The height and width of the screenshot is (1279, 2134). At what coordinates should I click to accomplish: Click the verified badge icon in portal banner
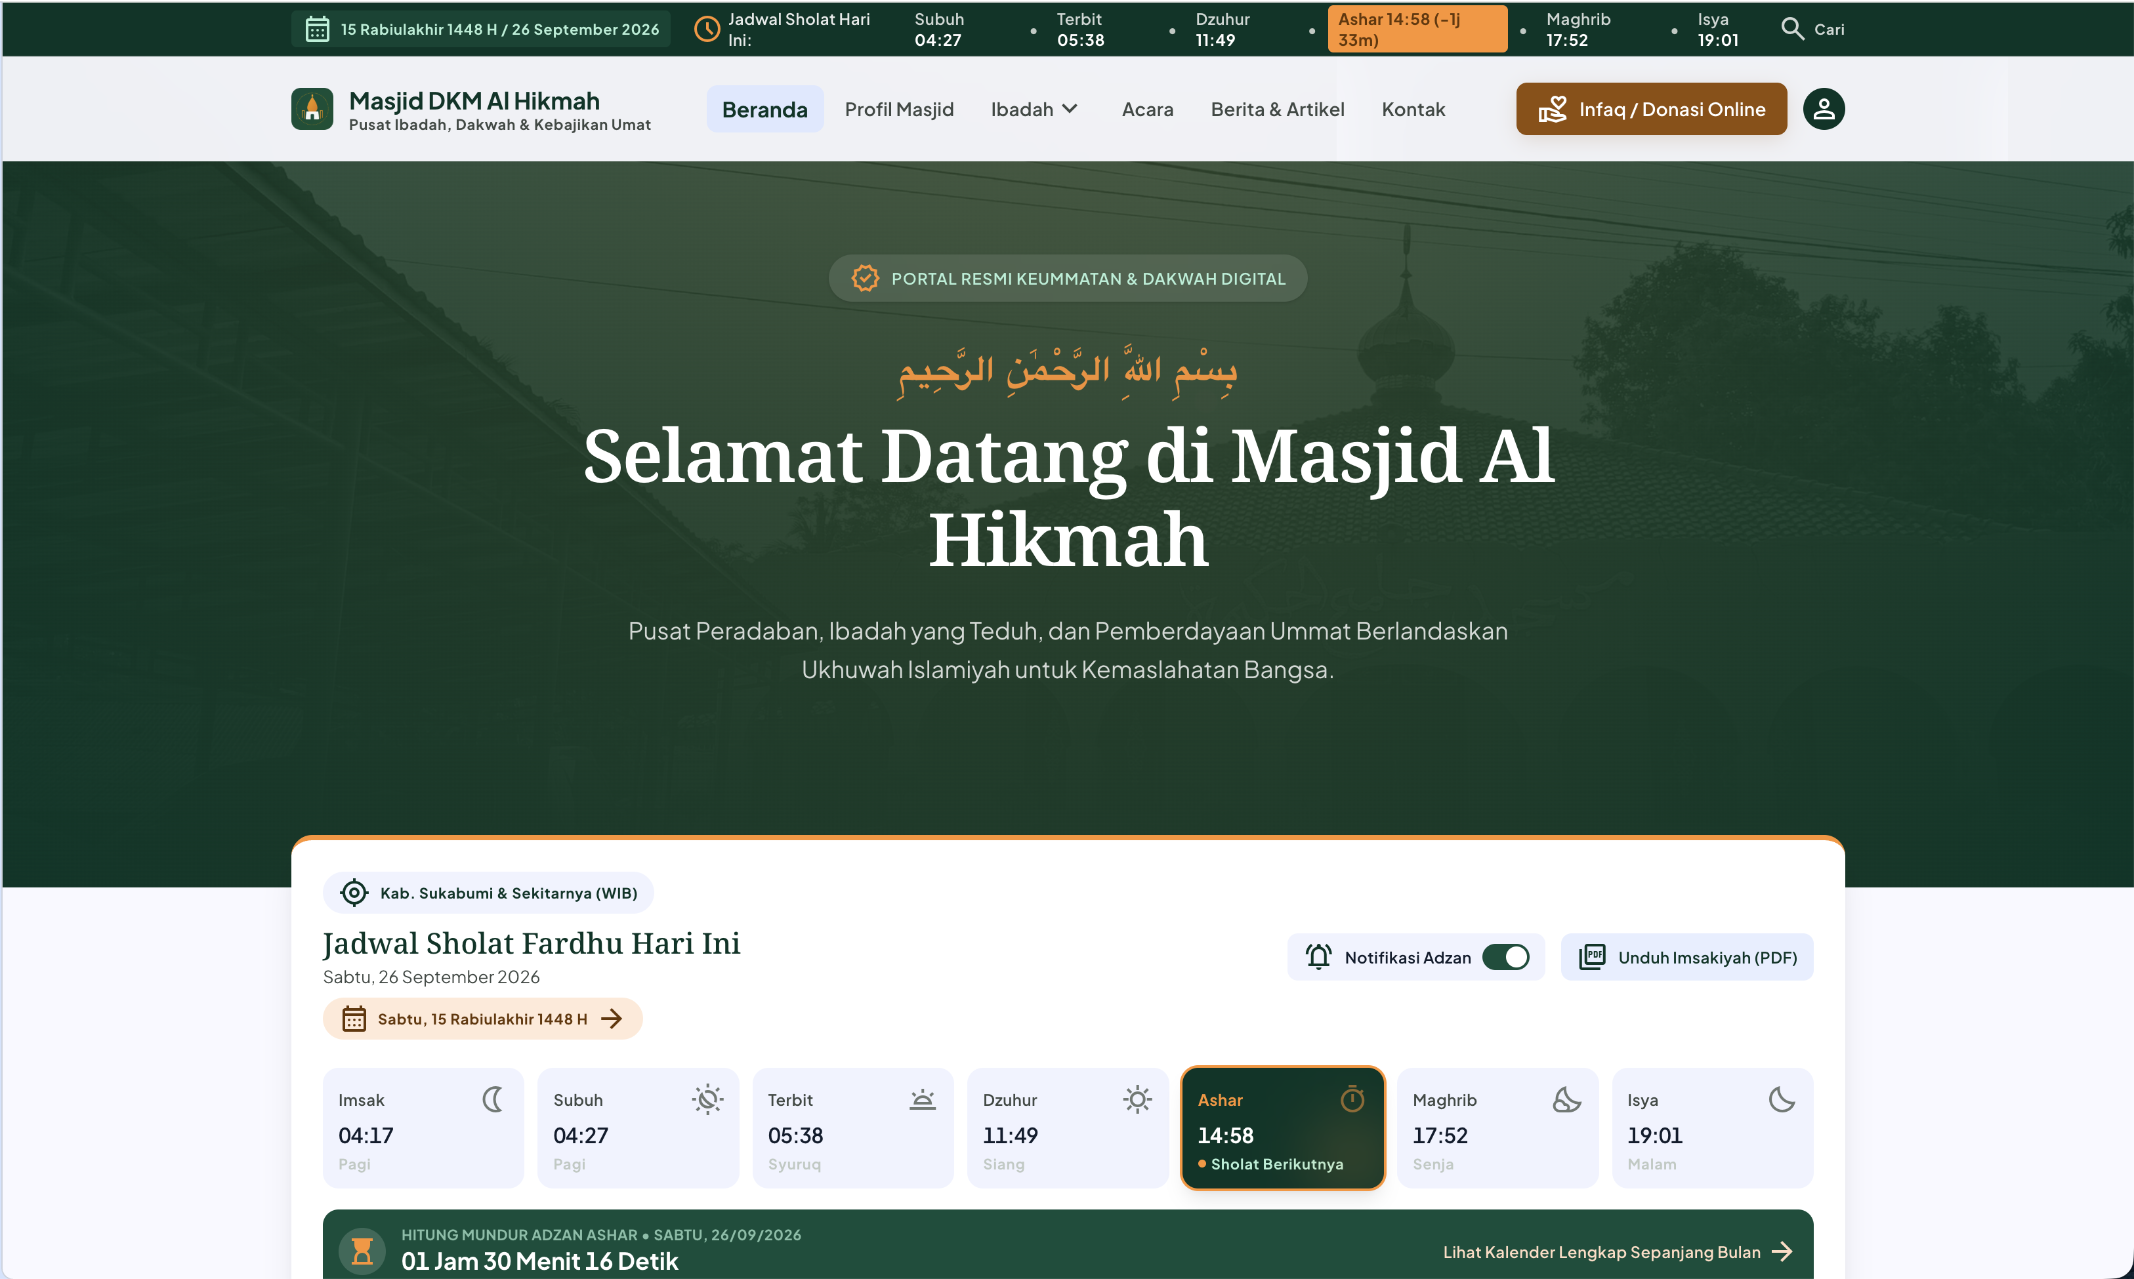pos(865,278)
